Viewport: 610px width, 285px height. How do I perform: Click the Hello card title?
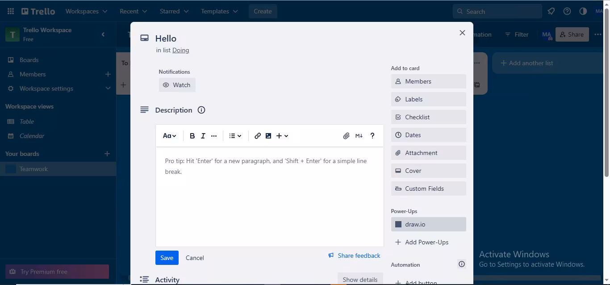(x=166, y=38)
